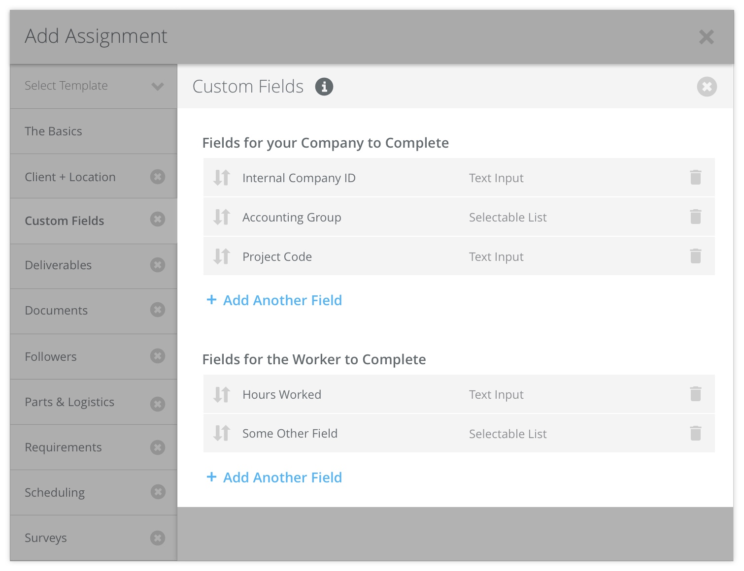744x571 pixels.
Task: Open Custom Fields info icon
Action: click(324, 87)
